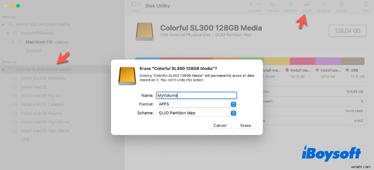Select Colorful SL300 128GB Media in sidebar
The width and height of the screenshot is (374, 170).
pyautogui.click(x=43, y=70)
